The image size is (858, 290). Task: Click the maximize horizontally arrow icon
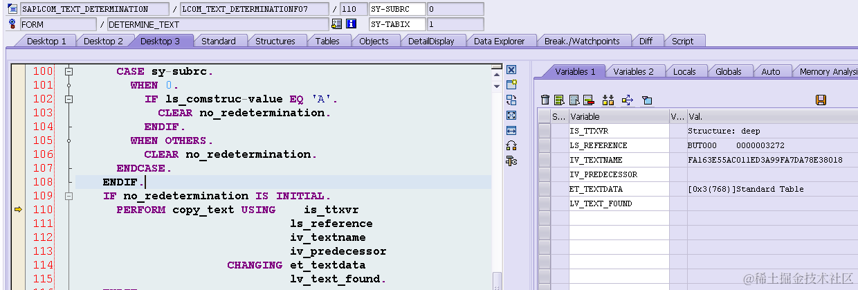point(511,130)
